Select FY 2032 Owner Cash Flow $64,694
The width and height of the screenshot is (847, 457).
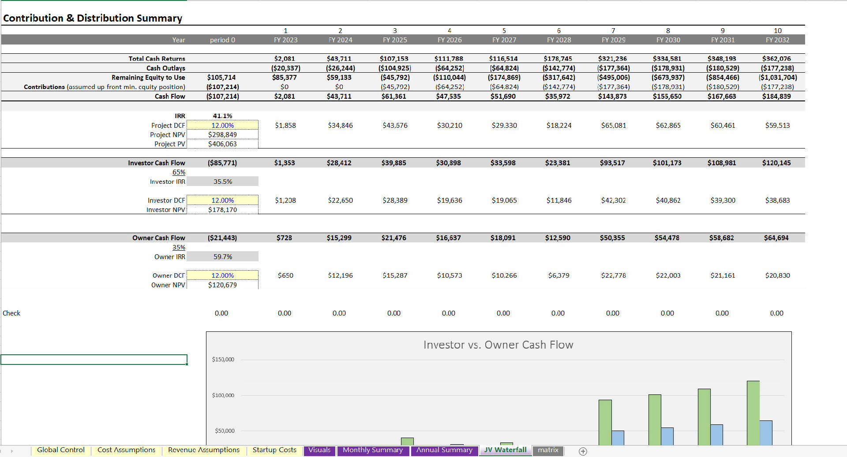tap(776, 238)
